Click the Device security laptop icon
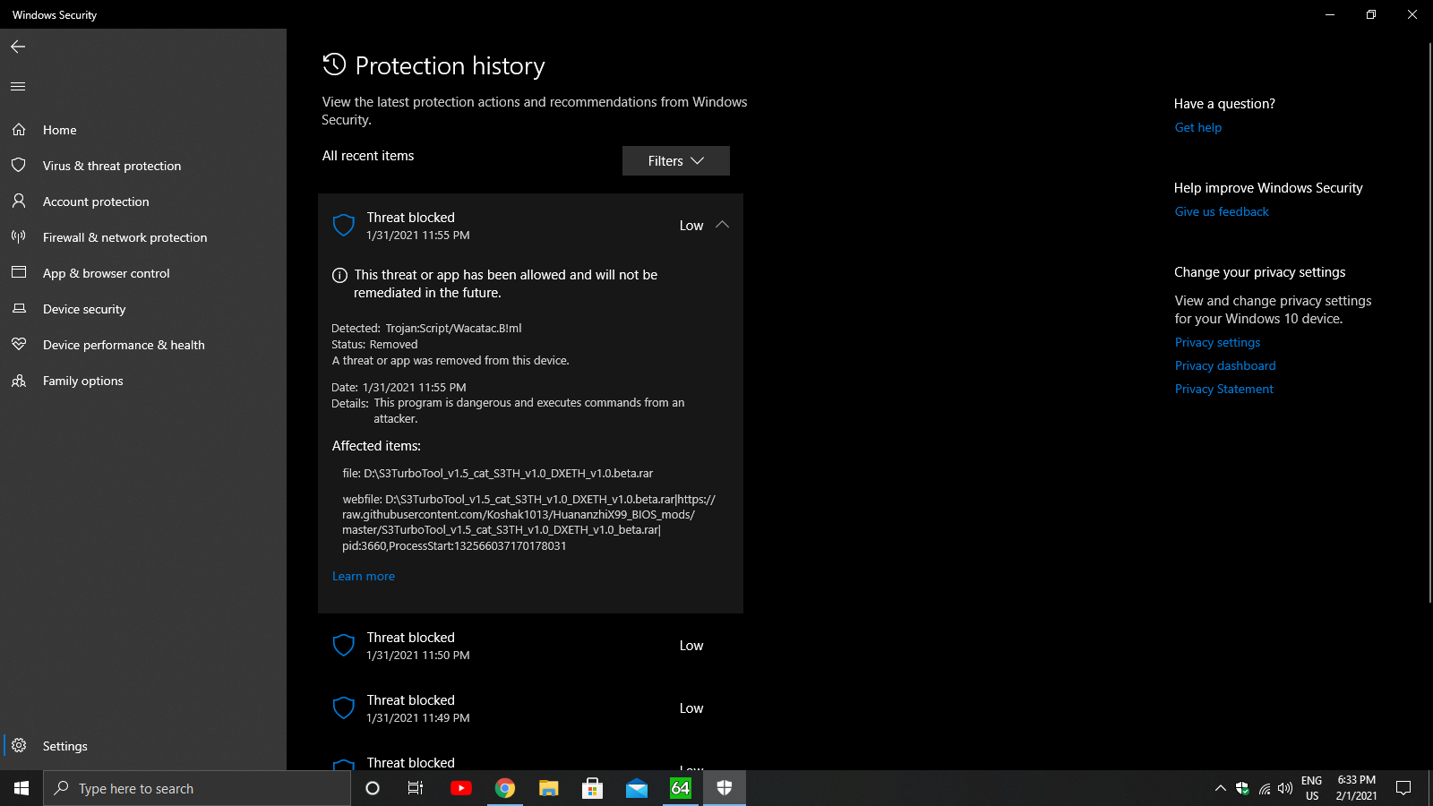1433x806 pixels. click(19, 309)
